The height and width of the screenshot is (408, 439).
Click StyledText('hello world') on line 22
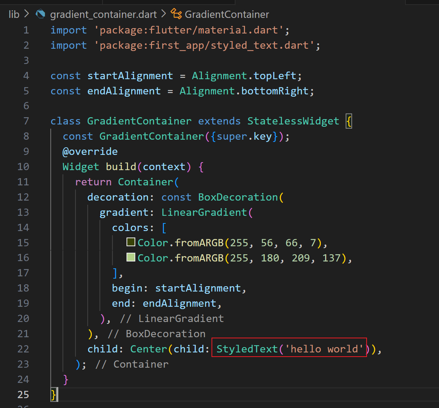tap(293, 349)
